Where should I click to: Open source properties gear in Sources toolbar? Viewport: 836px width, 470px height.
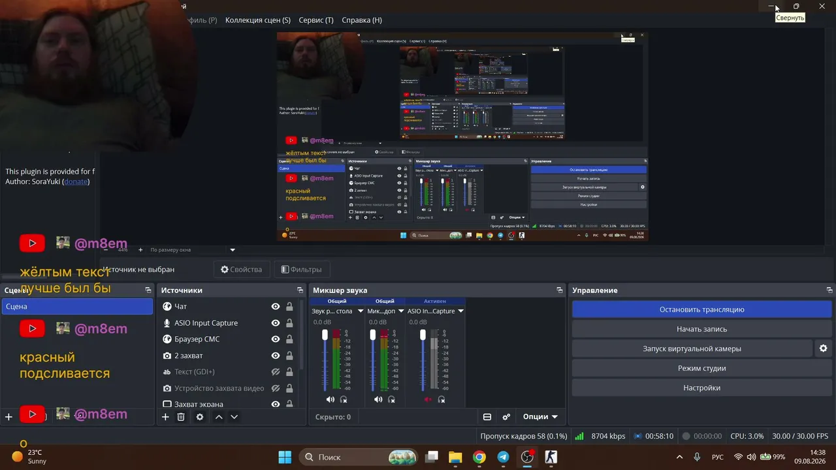pos(200,417)
